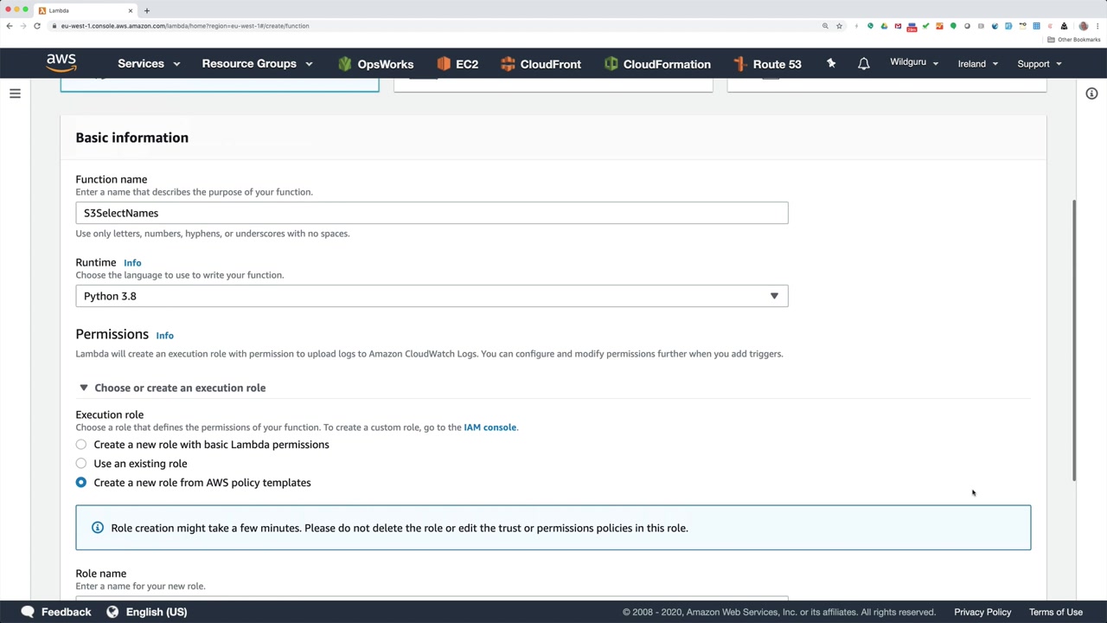1107x623 pixels.
Task: Select Create a new role with basic Lambda permissions
Action: (x=81, y=445)
